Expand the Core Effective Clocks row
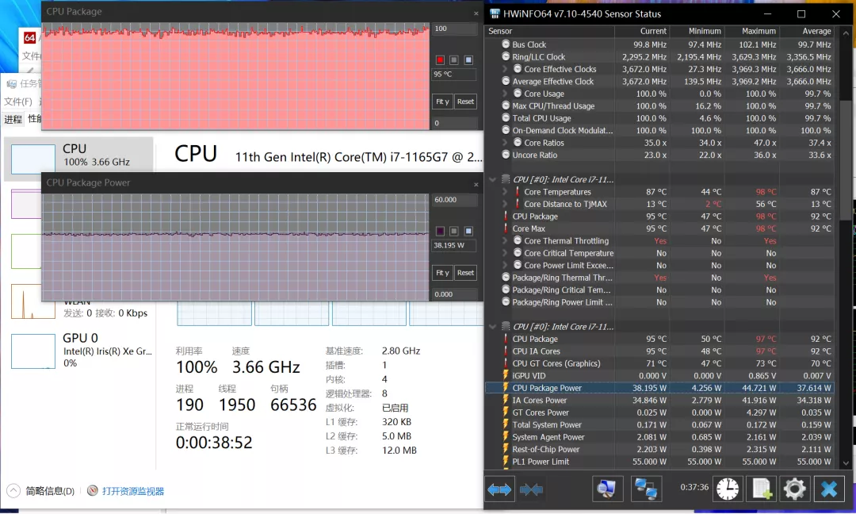This screenshot has width=856, height=514. 504,69
